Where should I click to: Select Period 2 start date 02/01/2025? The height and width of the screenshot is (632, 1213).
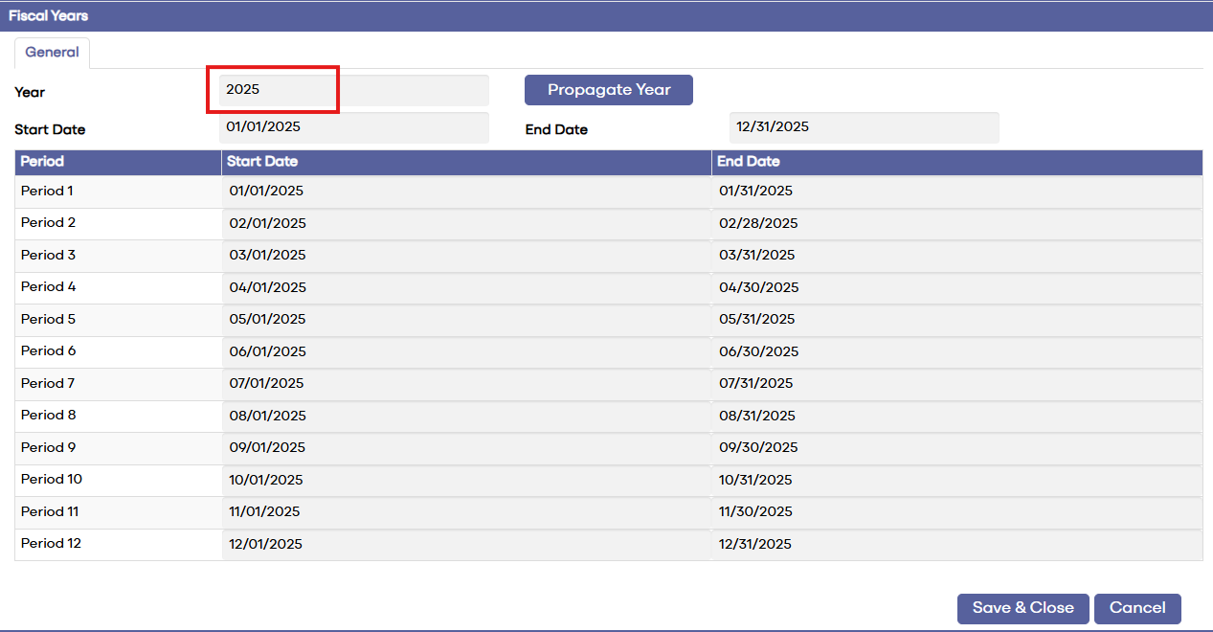pyautogui.click(x=466, y=223)
